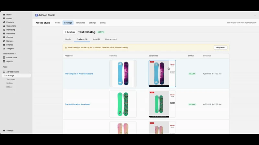Click the ORIGINAL column header

click(113, 56)
